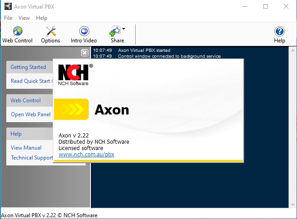Open the View menu
The height and width of the screenshot is (219, 297).
click(x=24, y=18)
